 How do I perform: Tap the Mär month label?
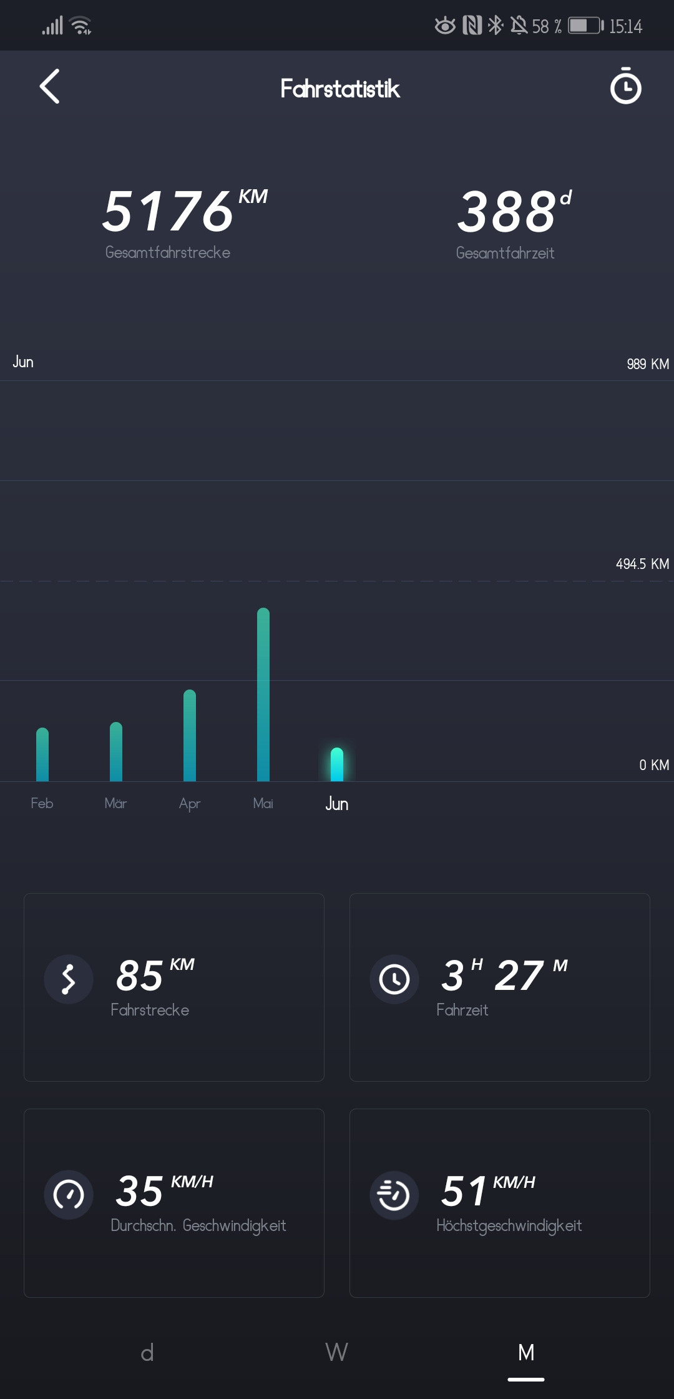115,803
